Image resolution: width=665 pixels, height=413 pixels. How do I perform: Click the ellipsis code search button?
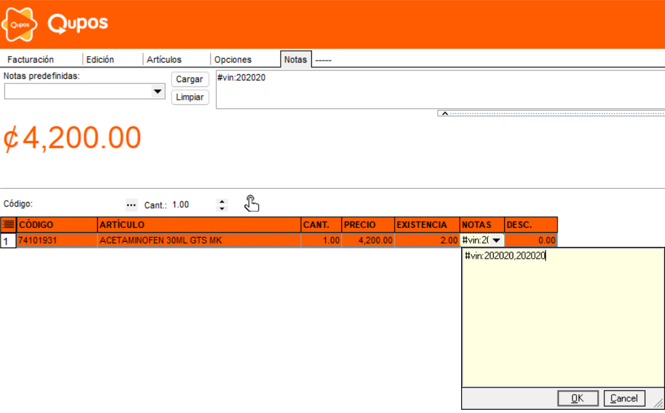pos(131,205)
